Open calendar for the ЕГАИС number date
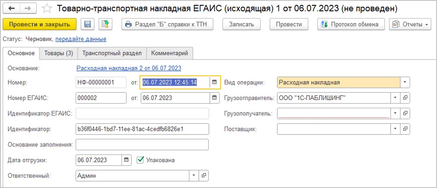This screenshot has height=188, width=437. tap(215, 98)
